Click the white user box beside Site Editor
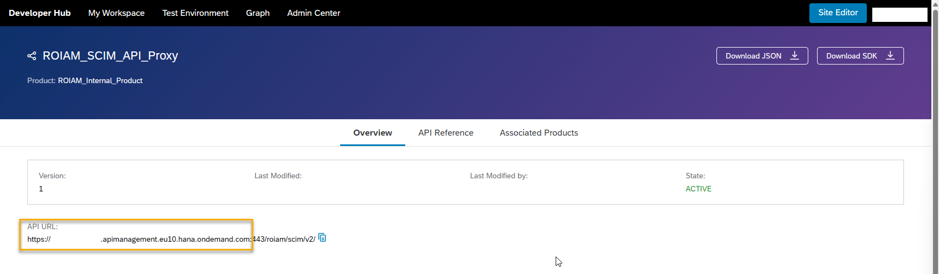939x274 pixels. [x=900, y=15]
